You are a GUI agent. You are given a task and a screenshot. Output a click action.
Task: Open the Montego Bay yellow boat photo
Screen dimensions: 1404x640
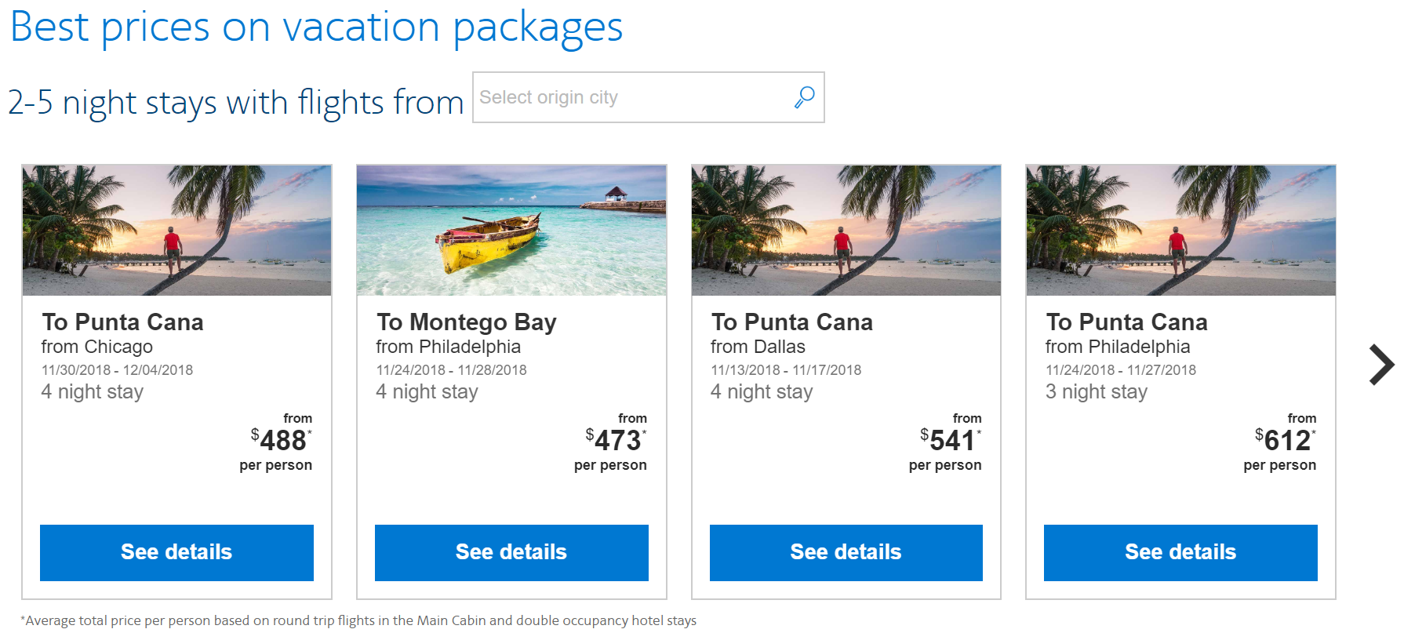(511, 230)
